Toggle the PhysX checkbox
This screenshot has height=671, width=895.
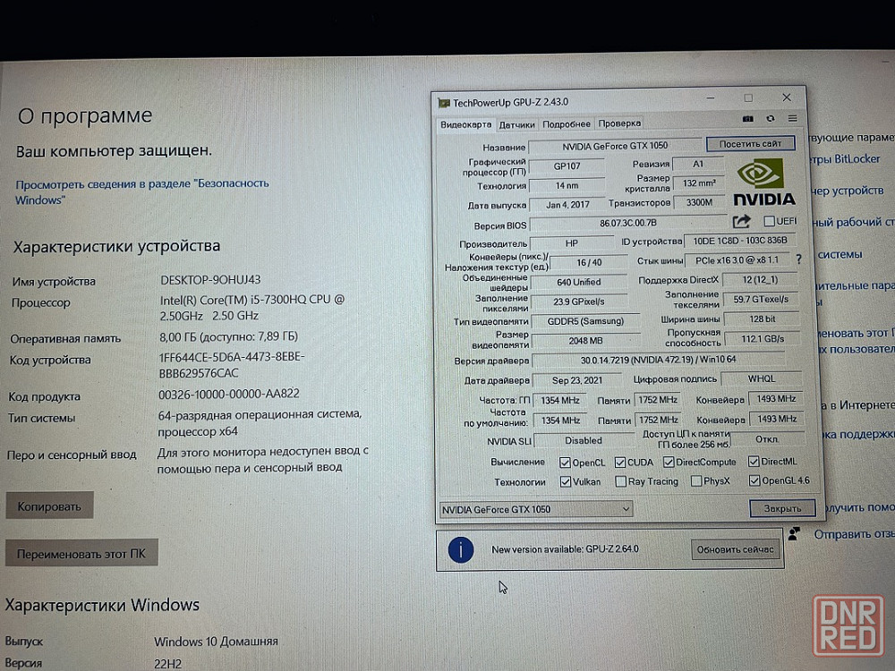click(695, 481)
